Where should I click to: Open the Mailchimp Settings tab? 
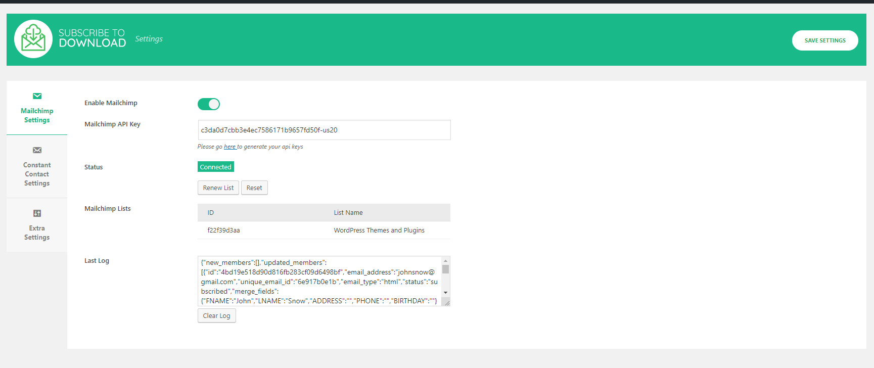coord(37,108)
